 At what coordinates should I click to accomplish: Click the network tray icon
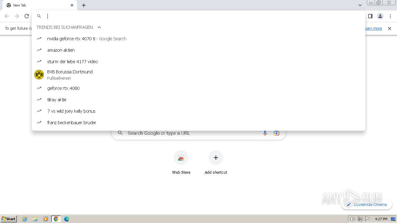click(360, 219)
